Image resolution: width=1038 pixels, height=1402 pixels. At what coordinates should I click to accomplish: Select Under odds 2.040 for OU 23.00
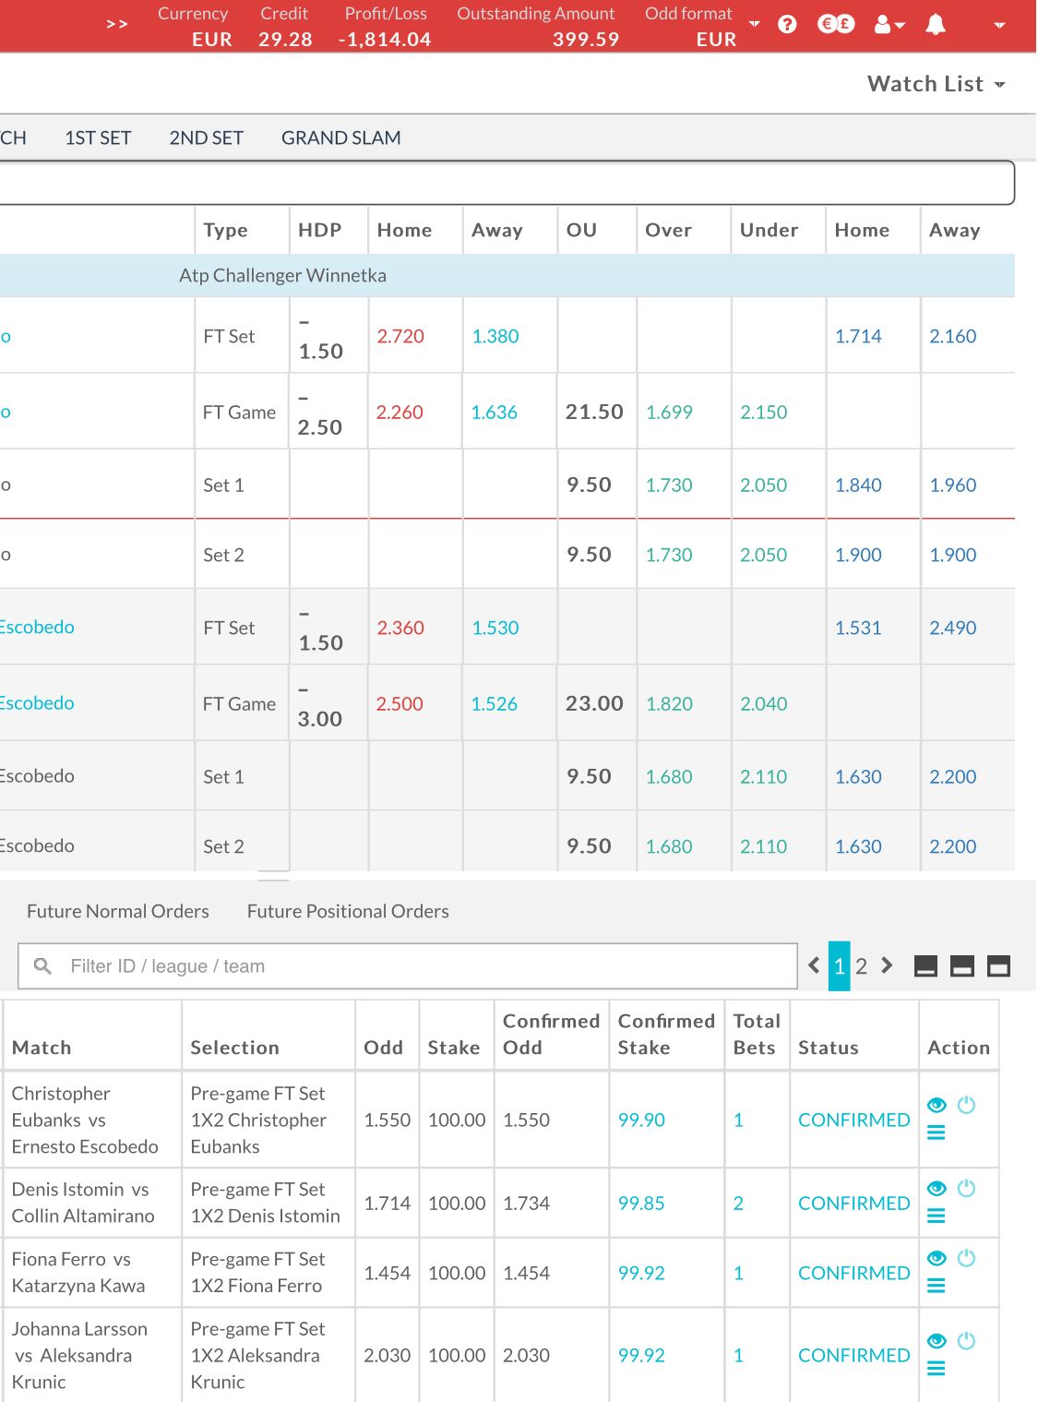click(x=764, y=703)
